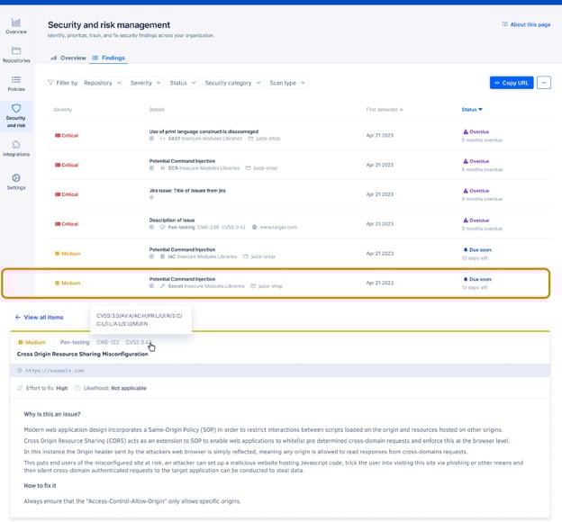Open the more options button beside Copy URL
The height and width of the screenshot is (522, 562).
544,83
